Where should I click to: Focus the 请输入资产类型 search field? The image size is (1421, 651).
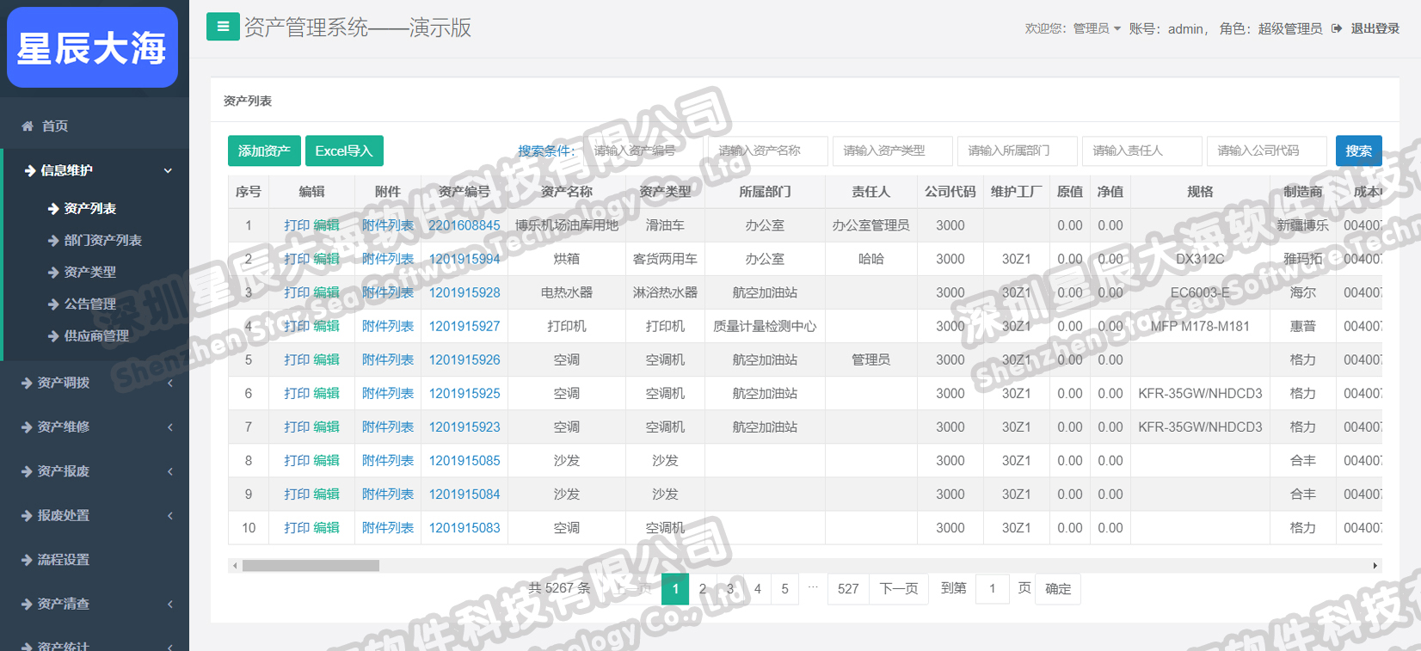pos(893,150)
